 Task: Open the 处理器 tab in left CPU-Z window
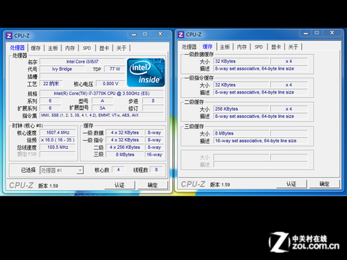click(x=17, y=48)
